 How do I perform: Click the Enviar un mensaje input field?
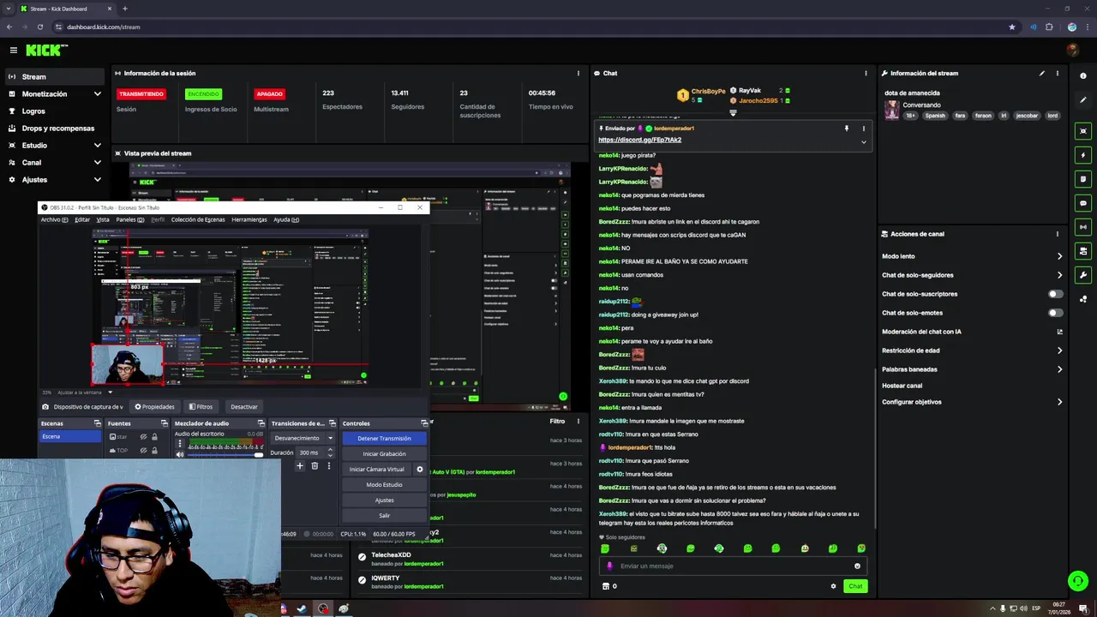point(733,566)
